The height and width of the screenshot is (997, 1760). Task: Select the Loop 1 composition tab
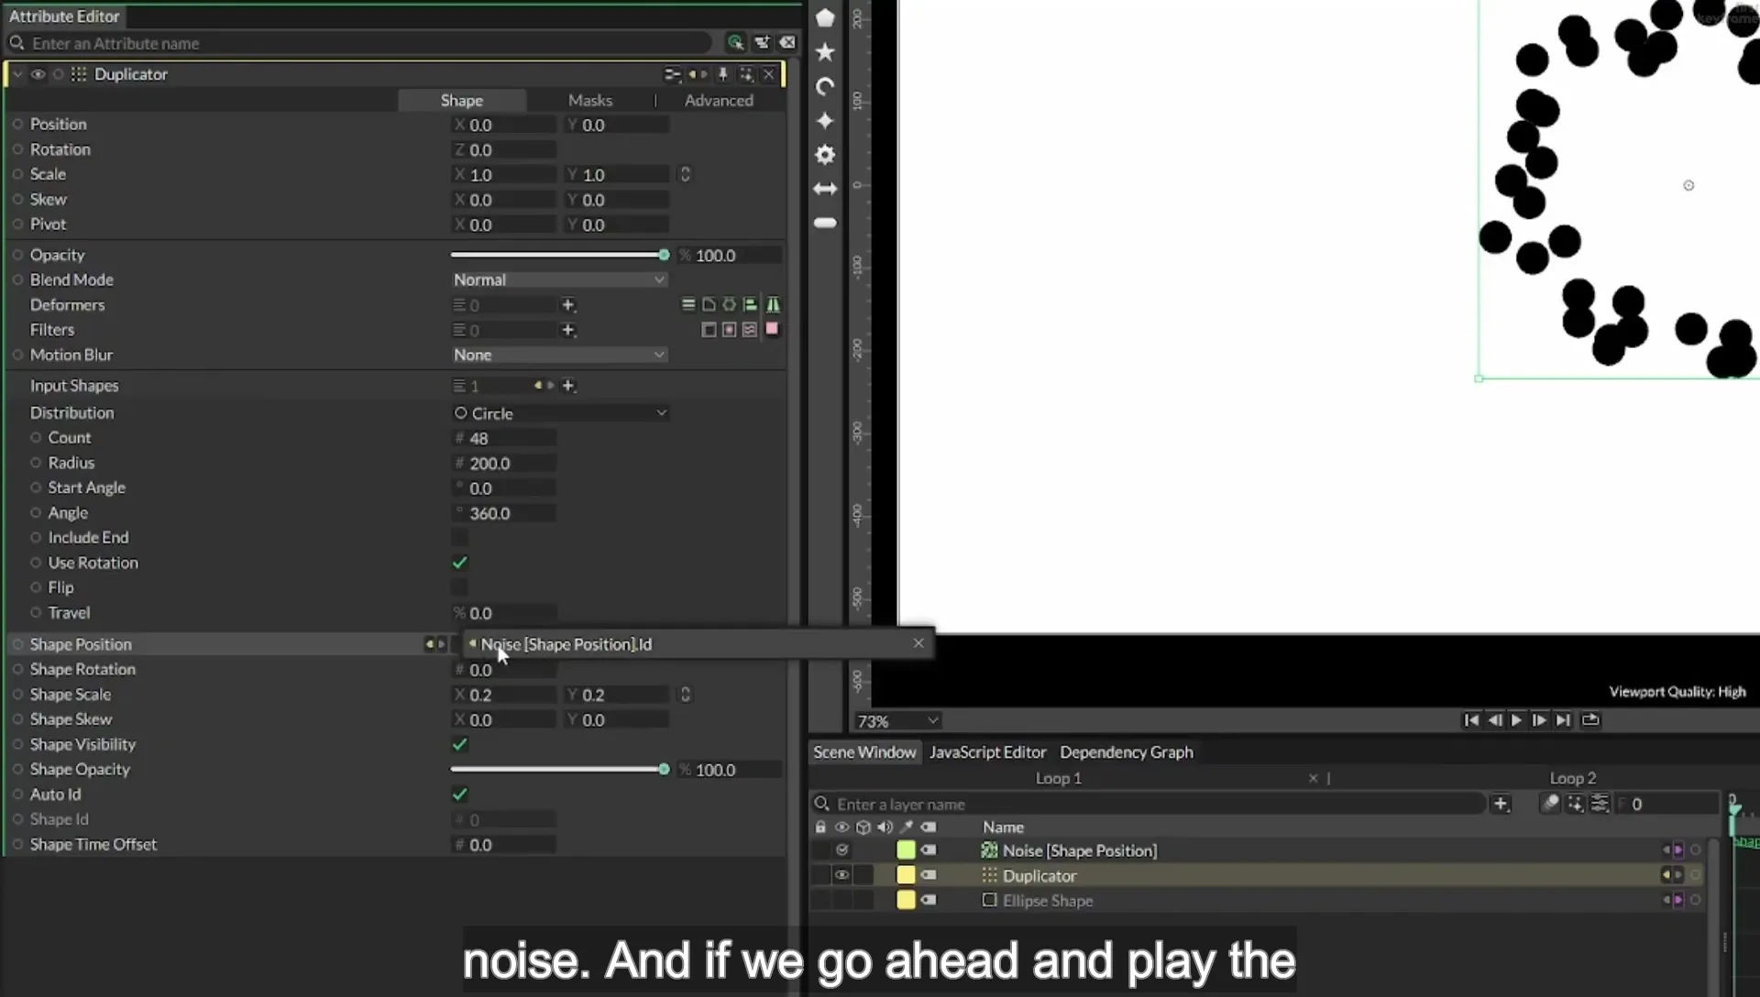pyautogui.click(x=1059, y=778)
